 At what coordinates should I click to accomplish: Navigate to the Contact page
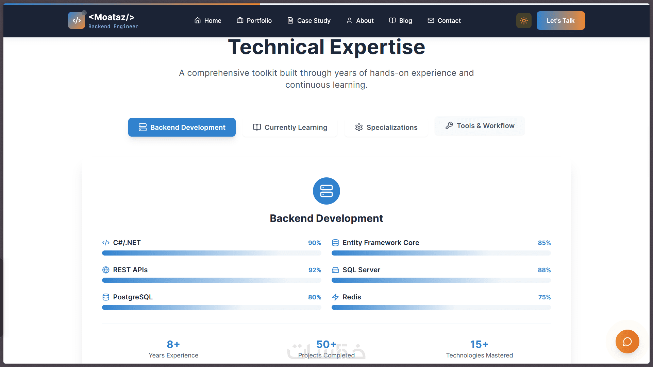tap(444, 20)
